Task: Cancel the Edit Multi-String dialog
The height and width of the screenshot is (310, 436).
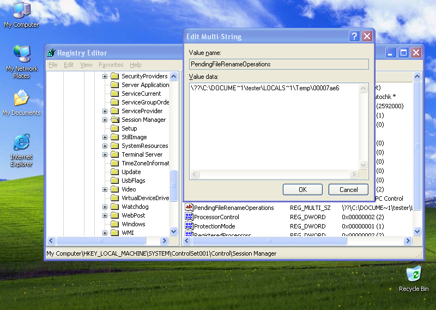Action: [348, 190]
